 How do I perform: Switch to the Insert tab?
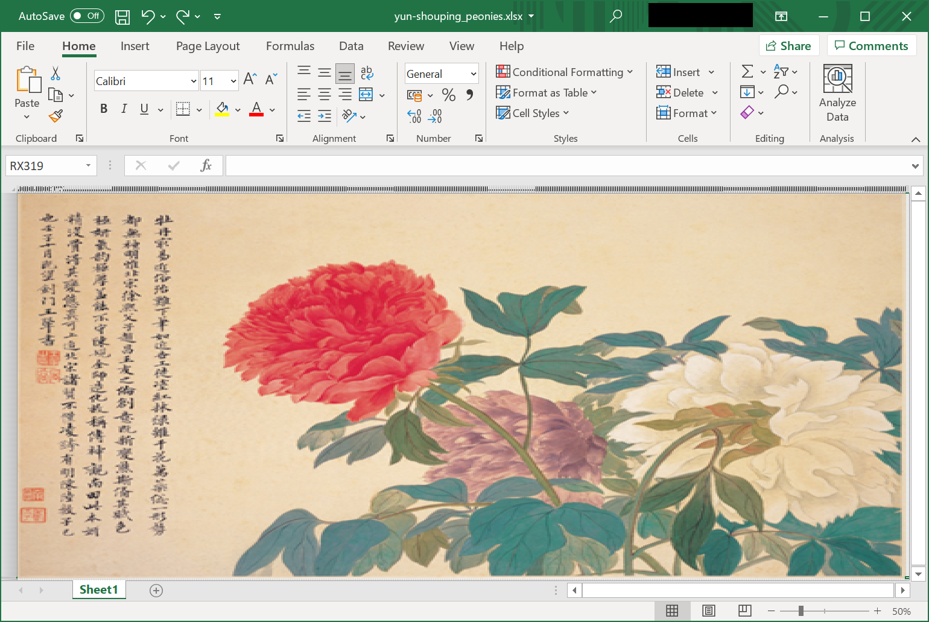(x=135, y=46)
